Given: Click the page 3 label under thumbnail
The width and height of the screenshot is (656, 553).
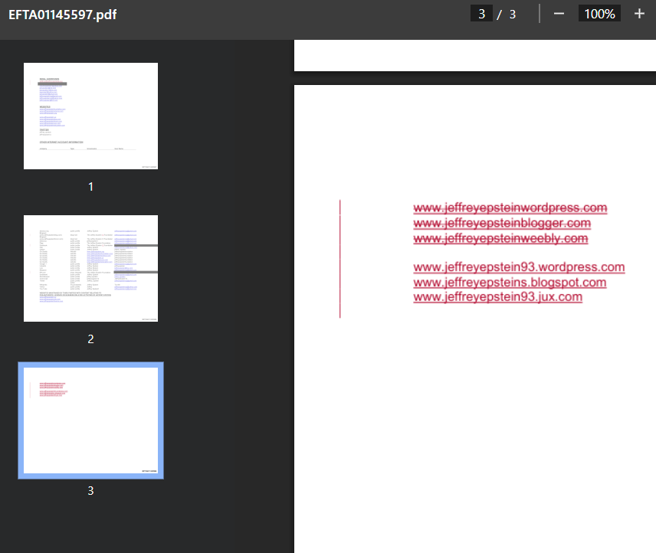Looking at the screenshot, I should click(90, 491).
